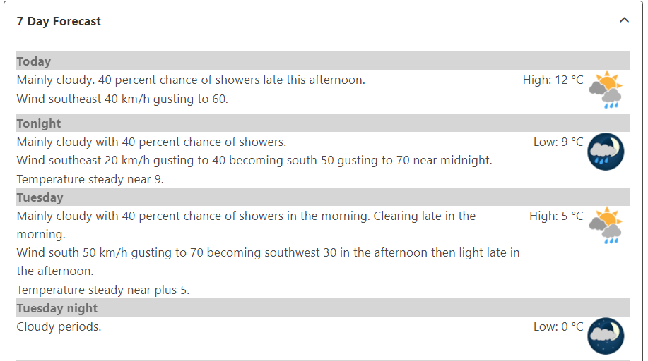Screen dimensions: 648x361
Task: Select the Today period header
Action: [x=34, y=61]
